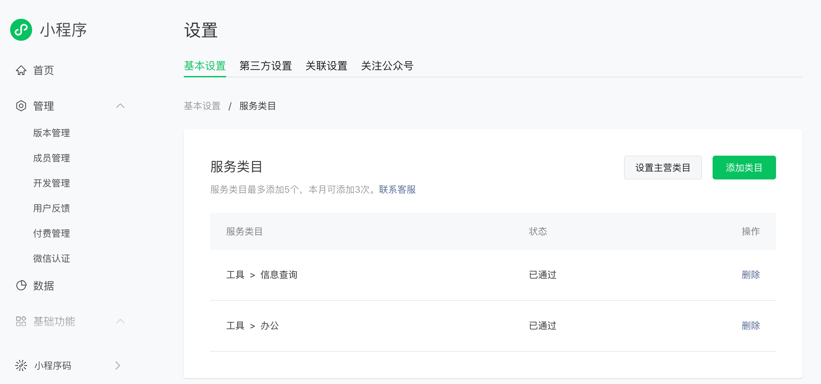Select the 关注公众号 tab
821x384 pixels.
[x=387, y=66]
